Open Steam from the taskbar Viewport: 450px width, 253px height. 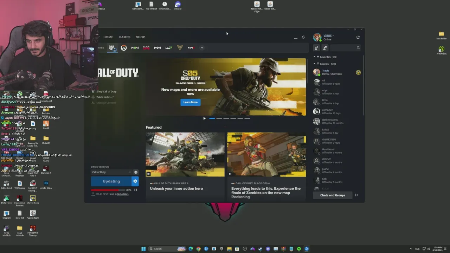click(x=260, y=249)
